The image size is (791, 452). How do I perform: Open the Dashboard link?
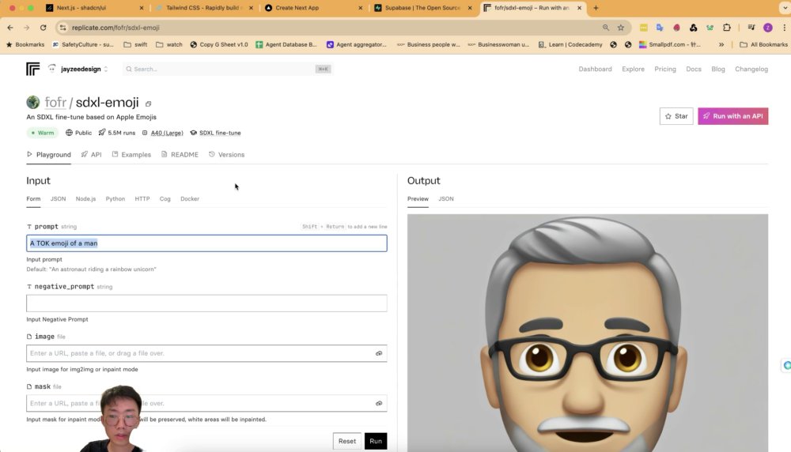pos(595,69)
